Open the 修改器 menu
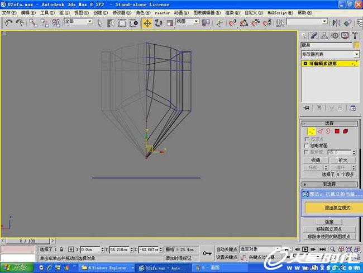 122,13
